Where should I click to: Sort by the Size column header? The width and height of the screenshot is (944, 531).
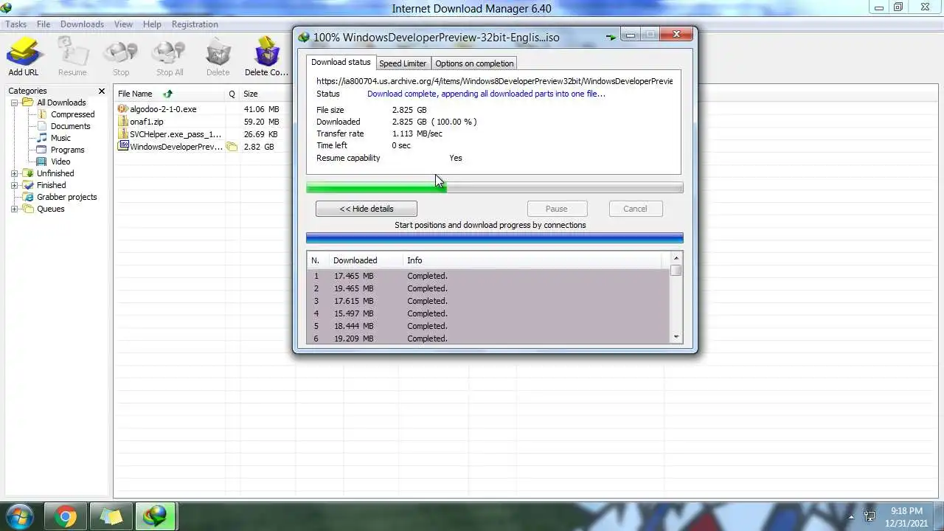pos(251,94)
